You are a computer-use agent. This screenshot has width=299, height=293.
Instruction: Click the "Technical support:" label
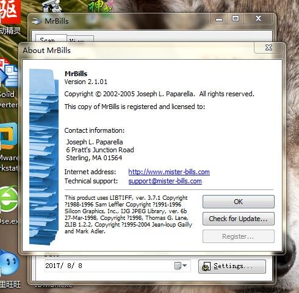tap(91, 181)
